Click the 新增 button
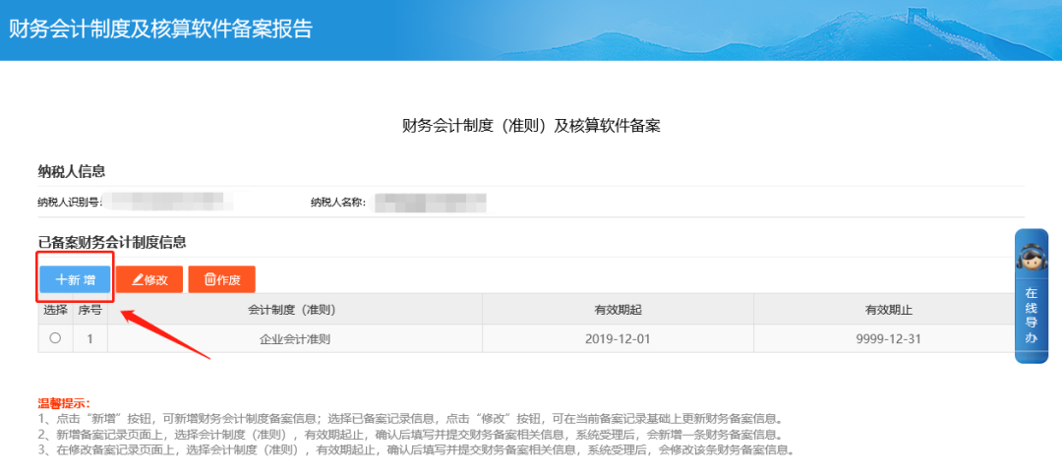Image resolution: width=1062 pixels, height=475 pixels. [x=75, y=279]
